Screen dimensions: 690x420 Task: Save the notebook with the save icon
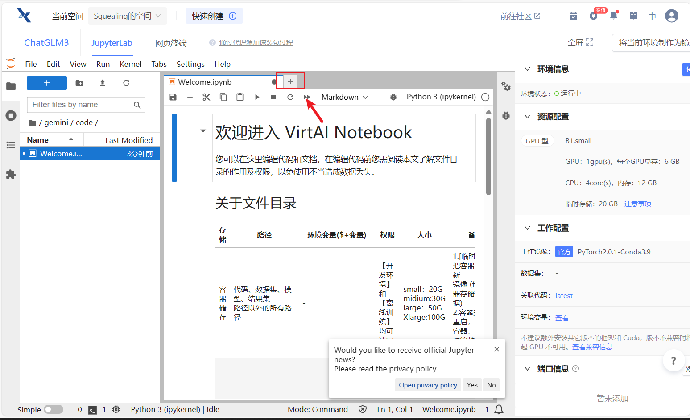(173, 97)
